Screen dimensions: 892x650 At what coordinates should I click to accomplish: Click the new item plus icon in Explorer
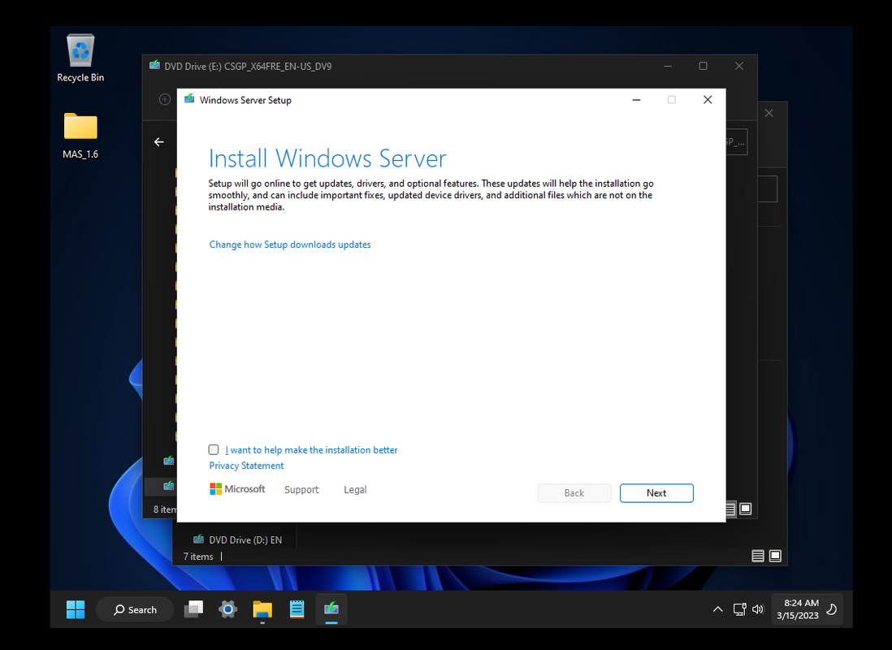point(165,99)
